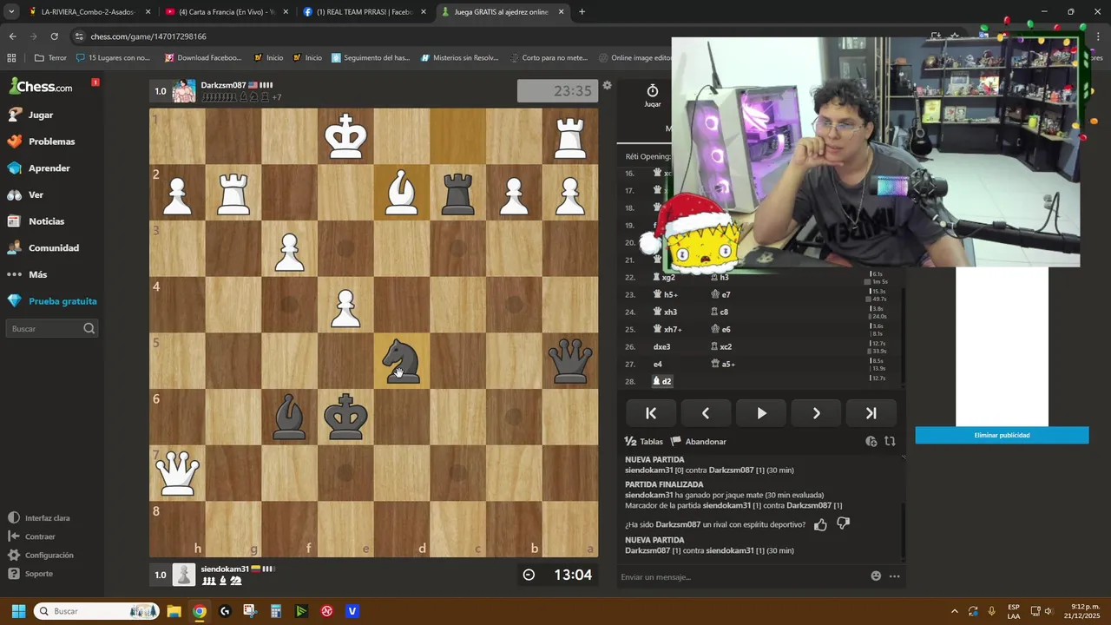The image size is (1111, 625).
Task: Jump to first move button
Action: [x=651, y=413]
